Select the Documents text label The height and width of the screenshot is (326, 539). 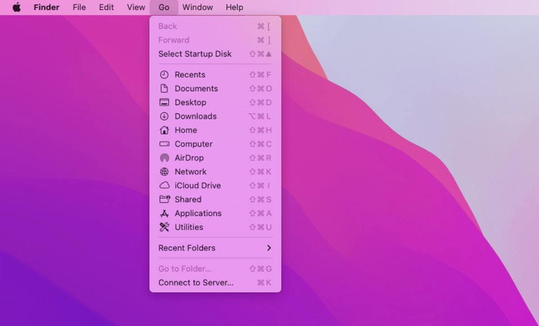(x=196, y=88)
